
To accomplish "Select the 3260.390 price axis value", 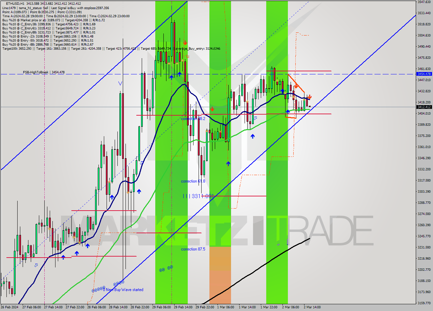I will pyautogui.click(x=424, y=225).
